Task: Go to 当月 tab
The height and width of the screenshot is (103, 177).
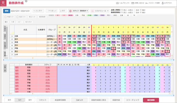Action: click(x=20, y=100)
